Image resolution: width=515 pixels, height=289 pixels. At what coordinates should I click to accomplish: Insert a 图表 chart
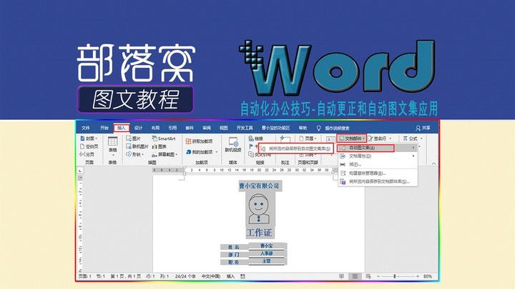coord(160,146)
